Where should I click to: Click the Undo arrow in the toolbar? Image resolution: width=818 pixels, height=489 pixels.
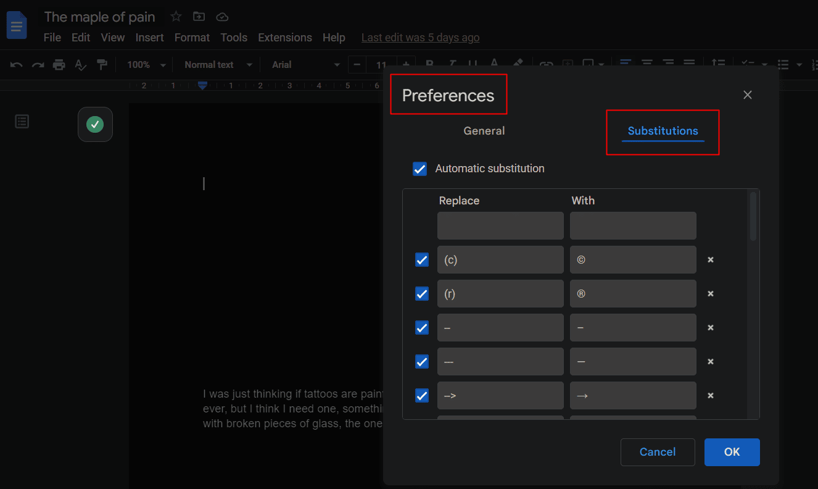17,65
